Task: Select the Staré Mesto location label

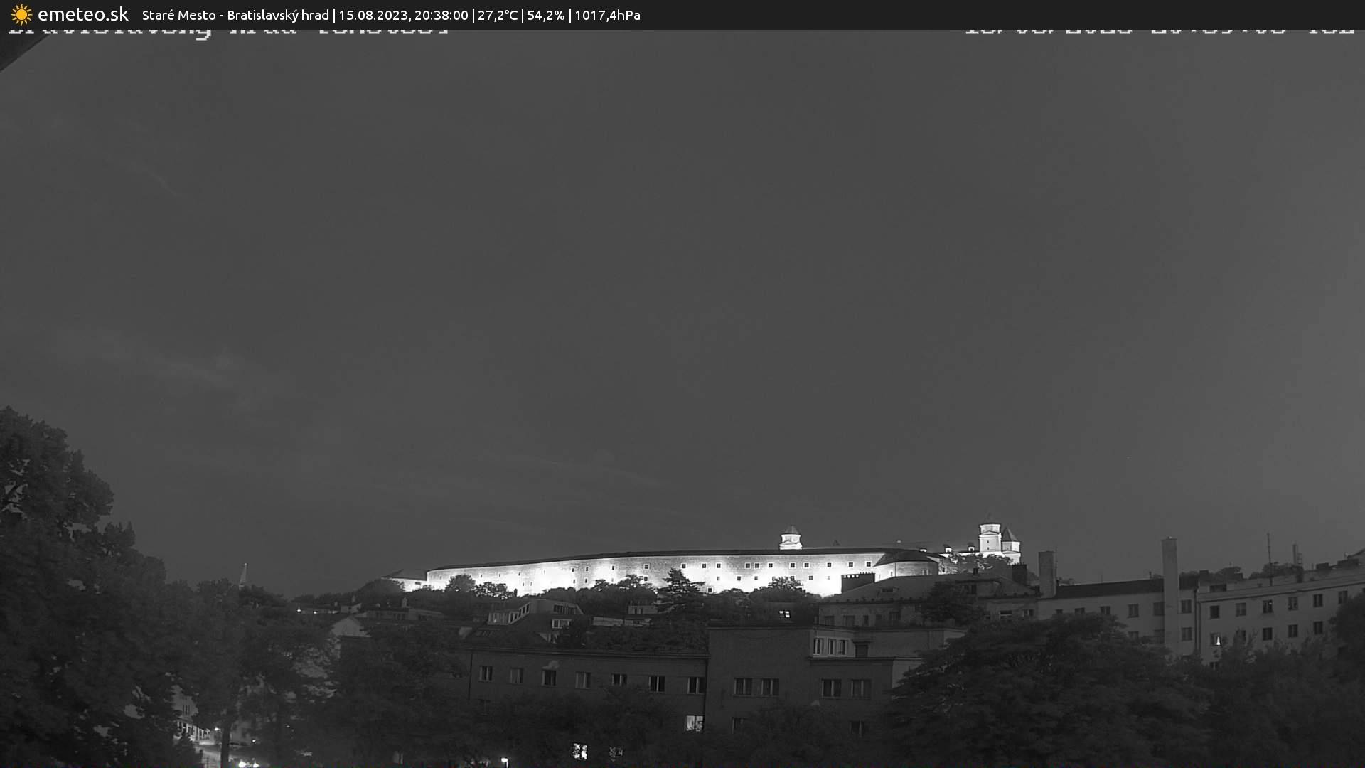Action: pos(179,14)
